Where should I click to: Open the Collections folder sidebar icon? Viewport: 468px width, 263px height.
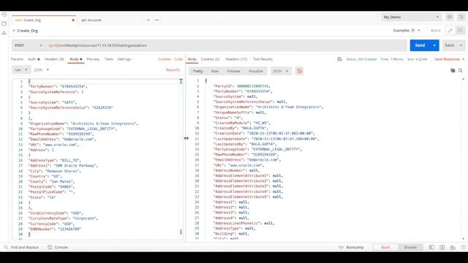coord(4,23)
